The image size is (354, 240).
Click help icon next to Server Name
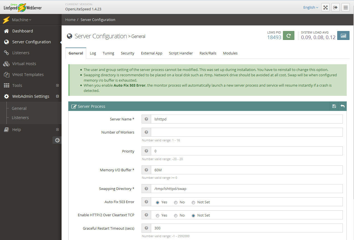pos(146,119)
